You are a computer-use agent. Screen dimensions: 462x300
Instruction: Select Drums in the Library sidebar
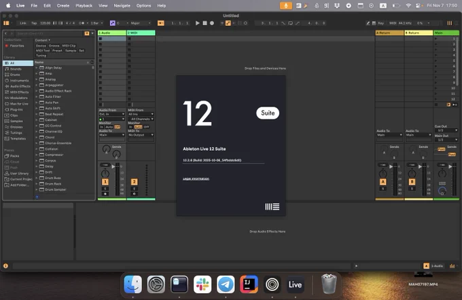click(15, 75)
